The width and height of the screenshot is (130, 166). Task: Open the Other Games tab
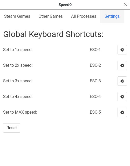tap(51, 16)
